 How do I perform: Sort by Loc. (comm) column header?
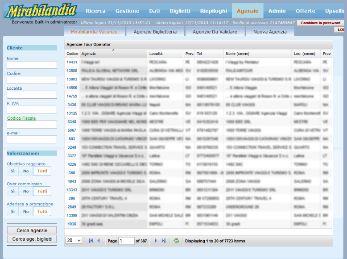pyautogui.click(x=306, y=54)
